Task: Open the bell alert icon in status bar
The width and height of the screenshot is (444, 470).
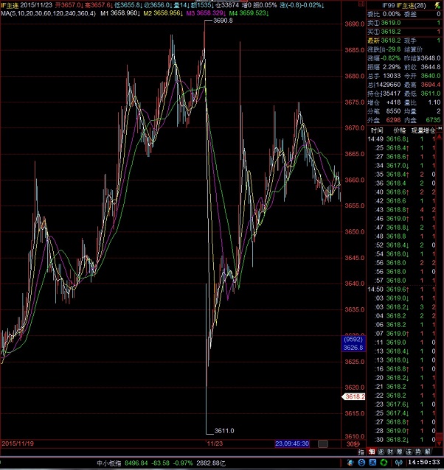Action: pos(350,463)
